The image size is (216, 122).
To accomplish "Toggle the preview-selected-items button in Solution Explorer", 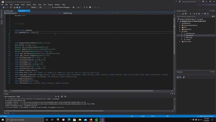I will (208, 14).
